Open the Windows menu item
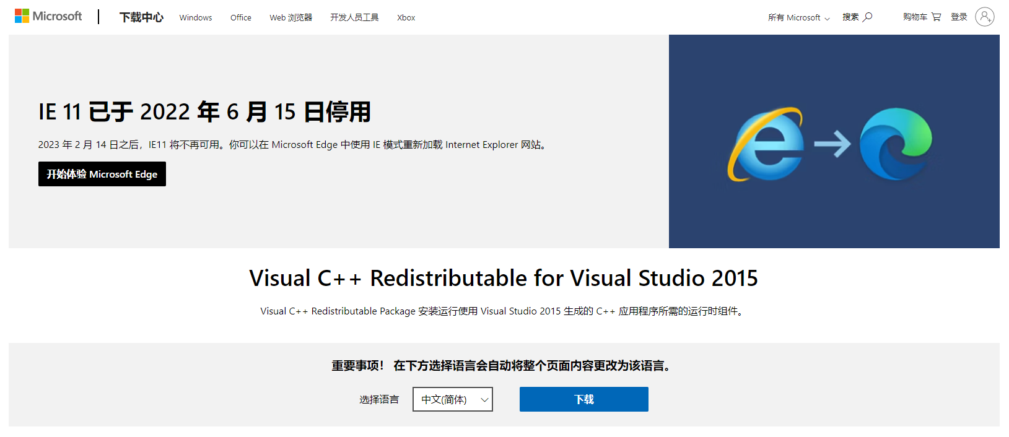The width and height of the screenshot is (1009, 437). coord(196,17)
